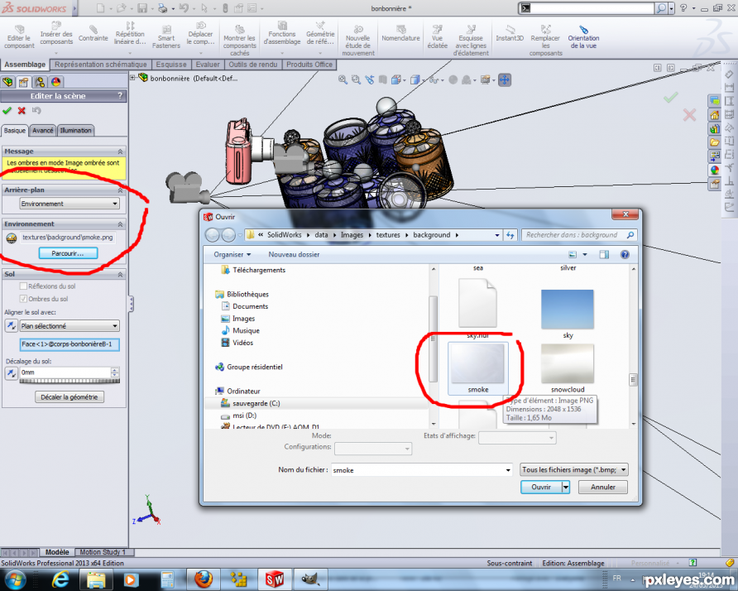The height and width of the screenshot is (591, 738).
Task: Collapse the Sol section
Action: [120, 274]
